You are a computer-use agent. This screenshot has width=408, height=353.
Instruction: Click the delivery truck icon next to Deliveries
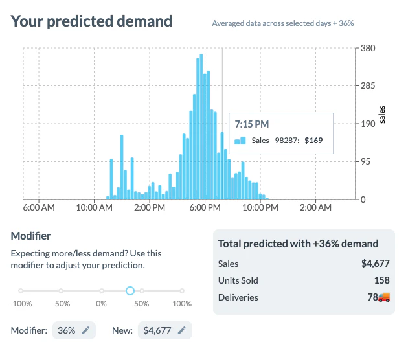tap(384, 297)
